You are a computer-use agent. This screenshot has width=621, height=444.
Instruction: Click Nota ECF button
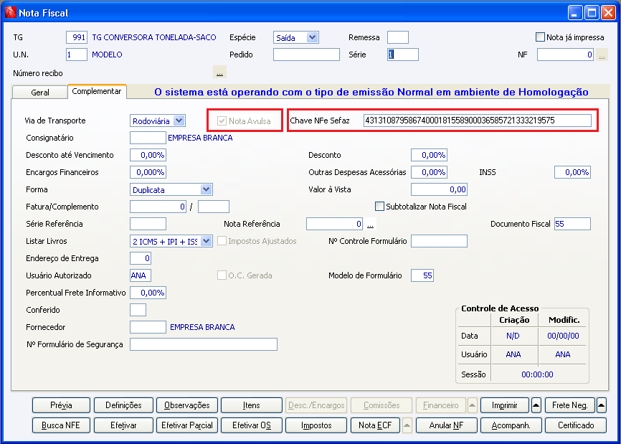pyautogui.click(x=375, y=425)
